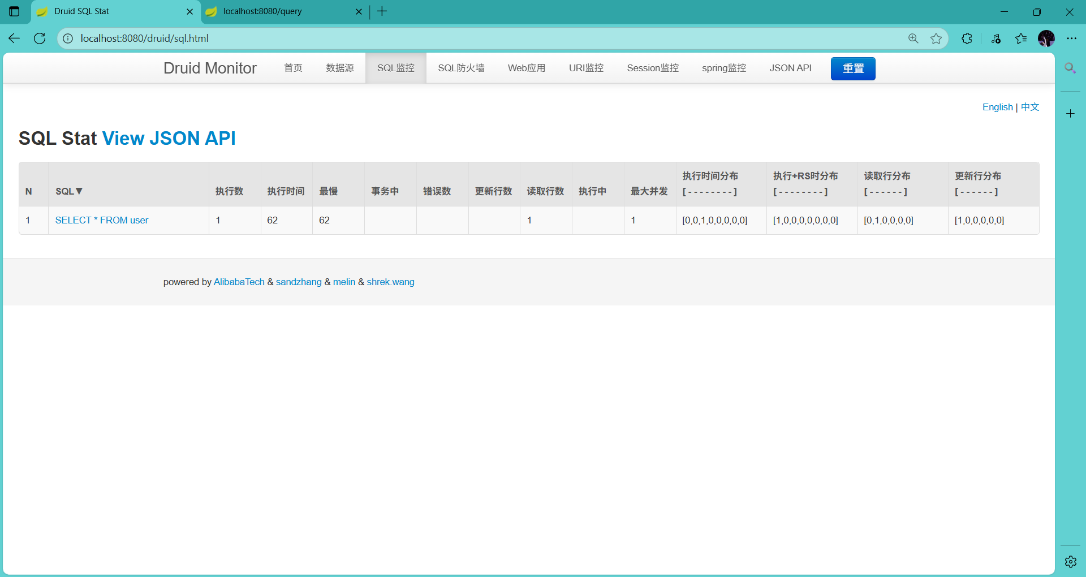Select the Druid SQL Stat tab
The width and height of the screenshot is (1086, 577).
(116, 11)
